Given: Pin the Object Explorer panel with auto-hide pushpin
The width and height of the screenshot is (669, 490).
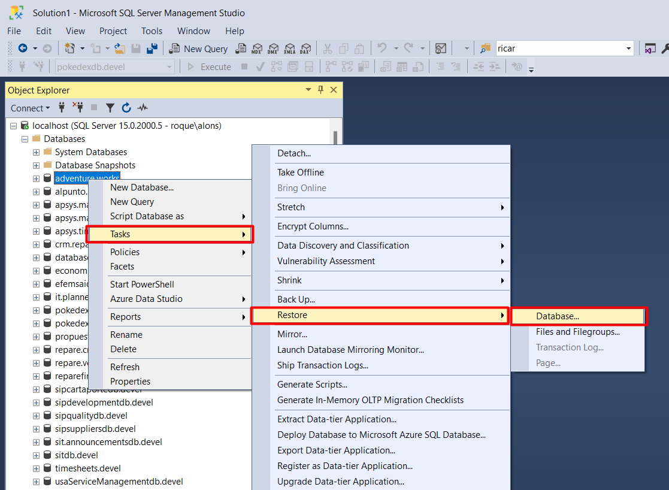Looking at the screenshot, I should (x=321, y=90).
